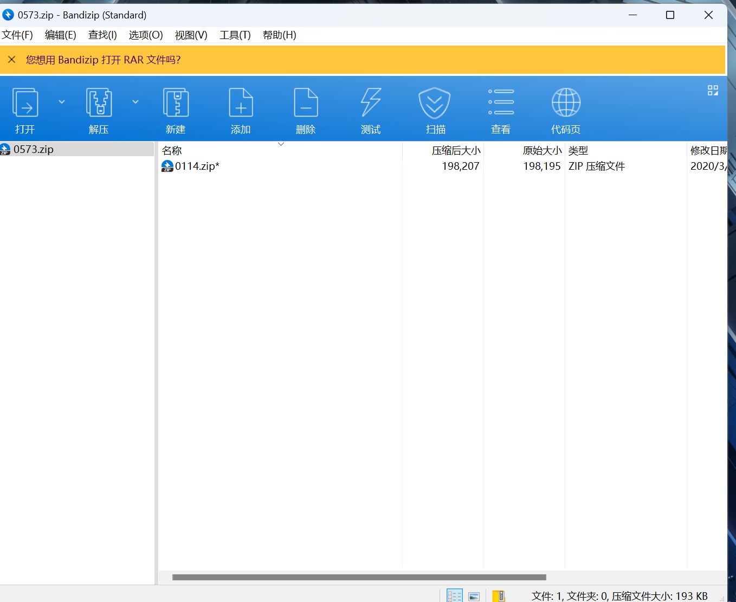Maximize the Bandizip window
The height and width of the screenshot is (602, 736).
click(x=670, y=15)
